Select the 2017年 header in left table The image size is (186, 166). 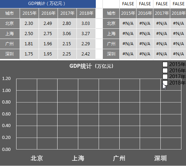pos(67,13)
